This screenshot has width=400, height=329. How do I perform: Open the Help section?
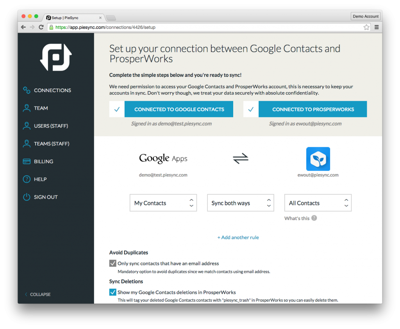[x=35, y=180]
